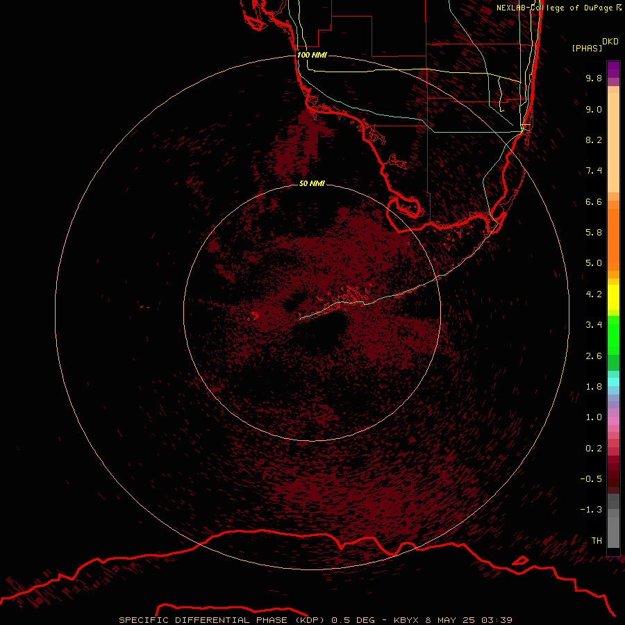The image size is (625, 625).
Task: Click the '50 NMI' range ring label
Action: 312,183
